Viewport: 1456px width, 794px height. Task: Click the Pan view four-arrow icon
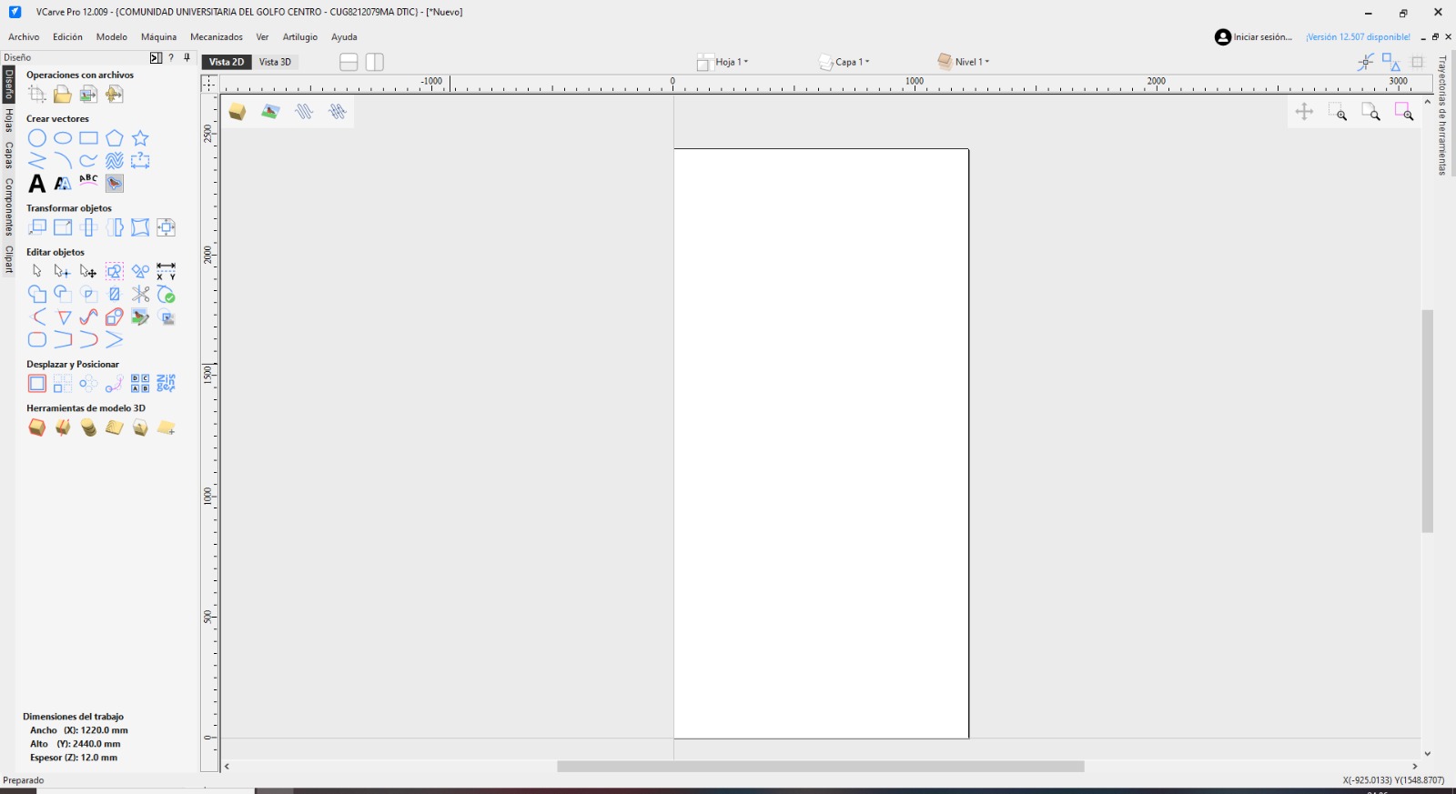(x=1304, y=112)
